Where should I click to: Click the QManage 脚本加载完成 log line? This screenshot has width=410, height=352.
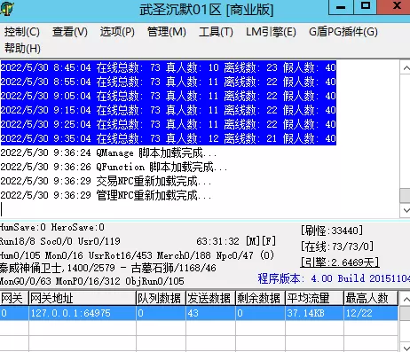tap(108, 153)
